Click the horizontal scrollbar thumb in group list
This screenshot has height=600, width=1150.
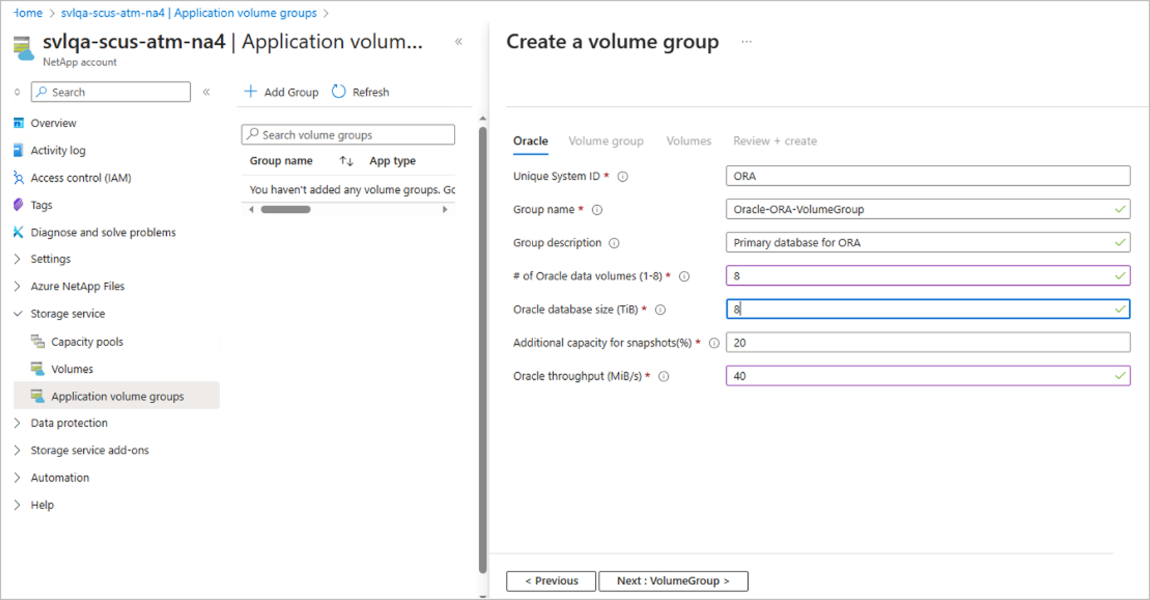286,209
